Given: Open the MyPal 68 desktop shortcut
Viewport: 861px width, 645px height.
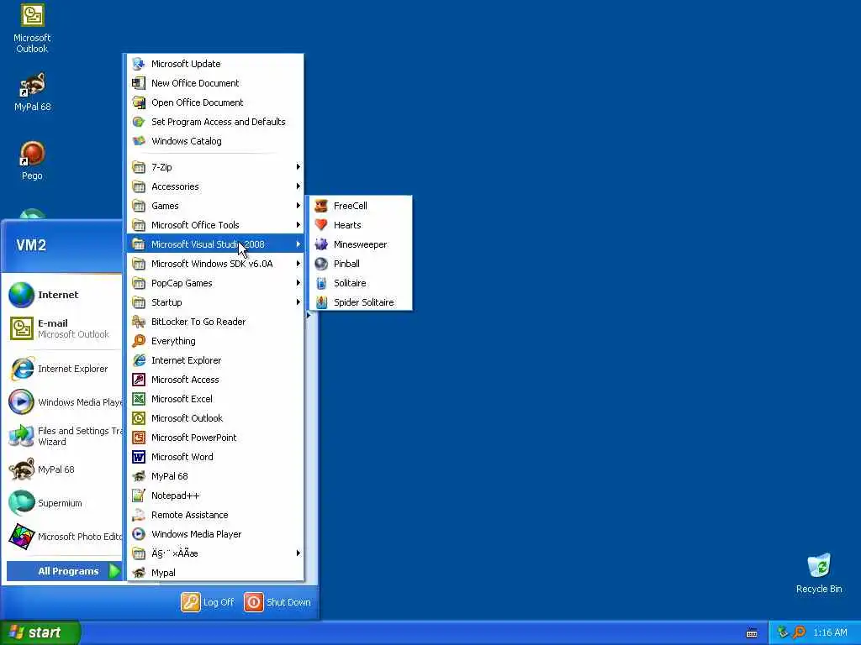Looking at the screenshot, I should 32,92.
